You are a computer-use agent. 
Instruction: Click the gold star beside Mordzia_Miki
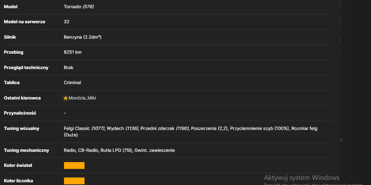[66, 98]
